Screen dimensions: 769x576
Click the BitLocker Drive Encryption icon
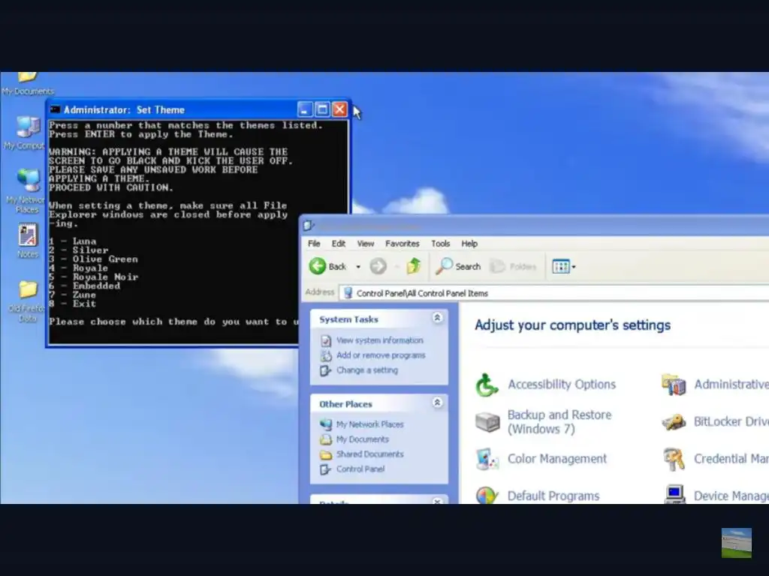coord(674,421)
